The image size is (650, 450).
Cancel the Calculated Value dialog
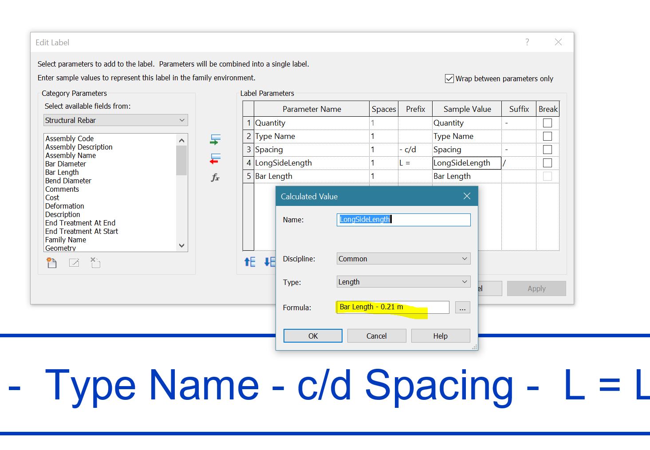click(x=376, y=336)
